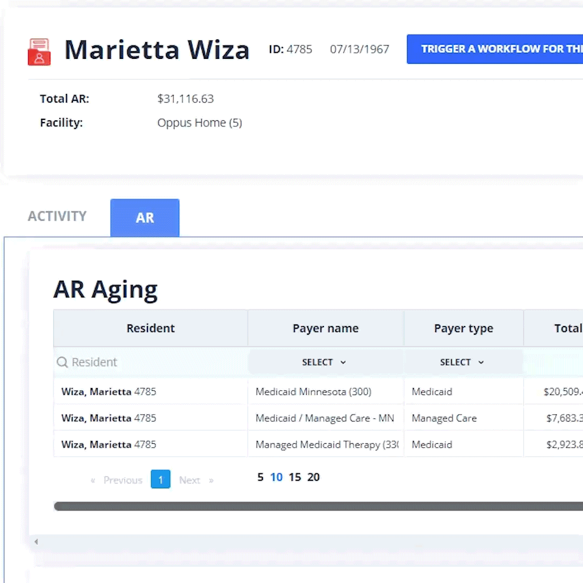Set page size to 15
The image size is (583, 583).
click(x=295, y=477)
